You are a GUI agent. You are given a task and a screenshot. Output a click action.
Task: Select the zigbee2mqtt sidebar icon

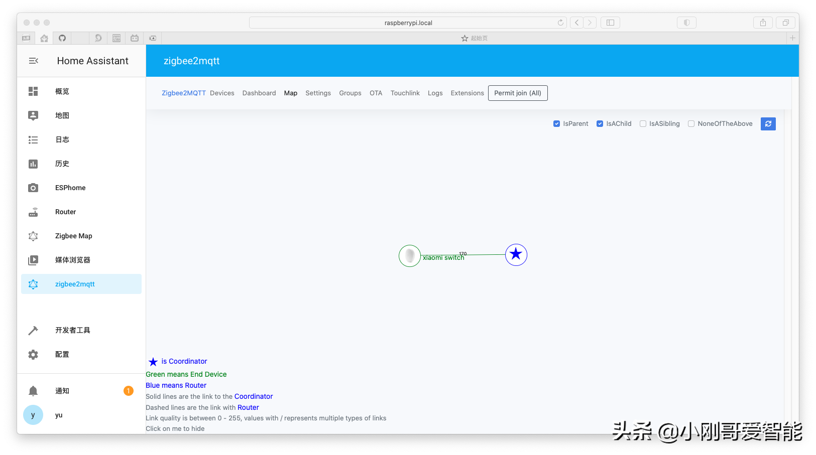[x=33, y=284]
